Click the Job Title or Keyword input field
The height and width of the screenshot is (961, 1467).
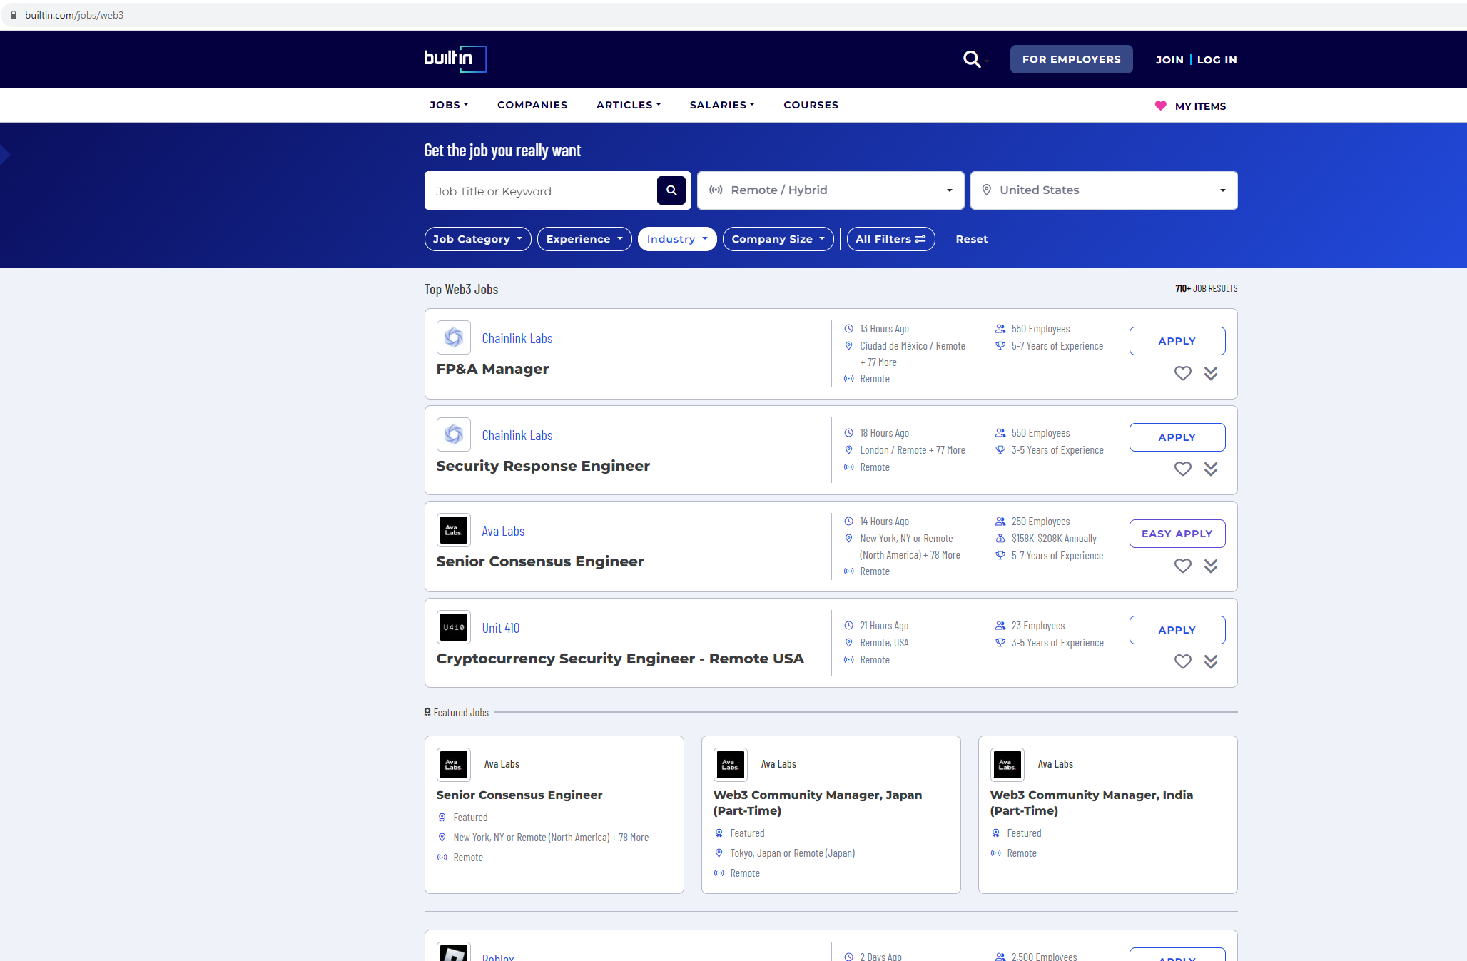[542, 190]
